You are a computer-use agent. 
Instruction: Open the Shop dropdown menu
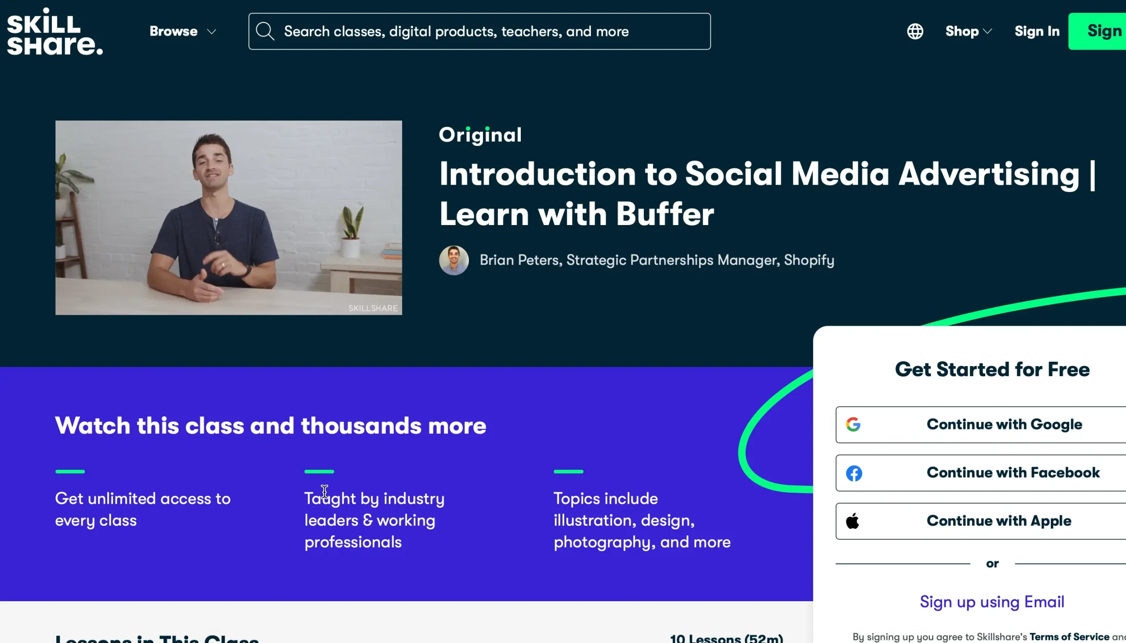pyautogui.click(x=968, y=31)
